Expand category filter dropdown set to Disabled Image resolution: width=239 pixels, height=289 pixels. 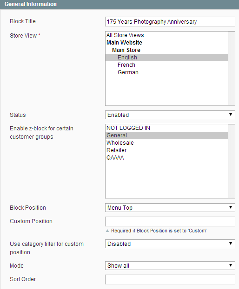tap(170, 244)
